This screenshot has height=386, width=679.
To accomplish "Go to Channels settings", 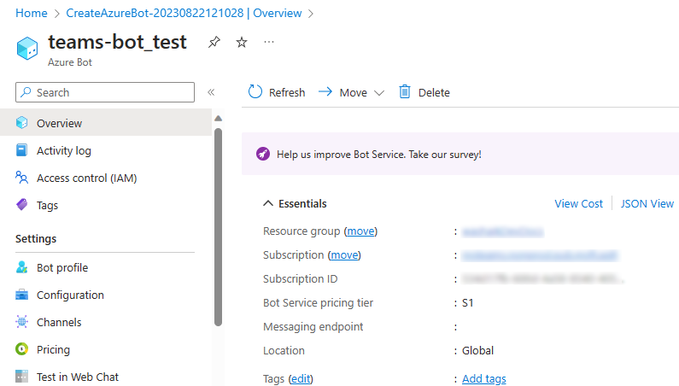I will (x=59, y=323).
